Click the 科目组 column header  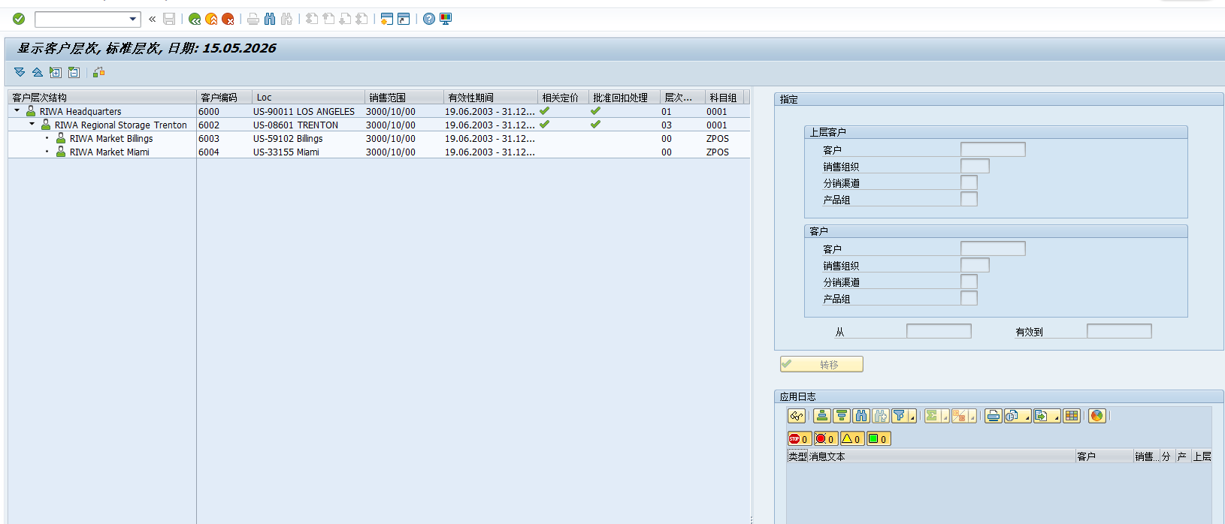pos(724,98)
